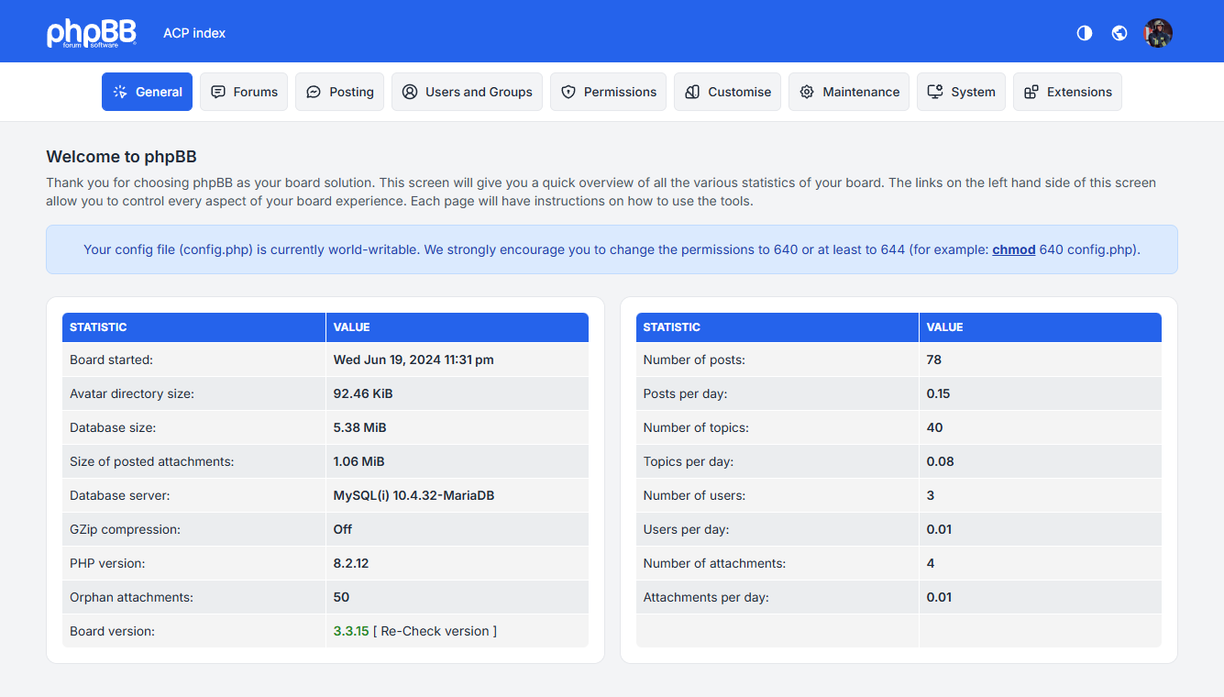Screen dimensions: 1224x697
Task: Click the ACP index header link
Action: click(194, 33)
